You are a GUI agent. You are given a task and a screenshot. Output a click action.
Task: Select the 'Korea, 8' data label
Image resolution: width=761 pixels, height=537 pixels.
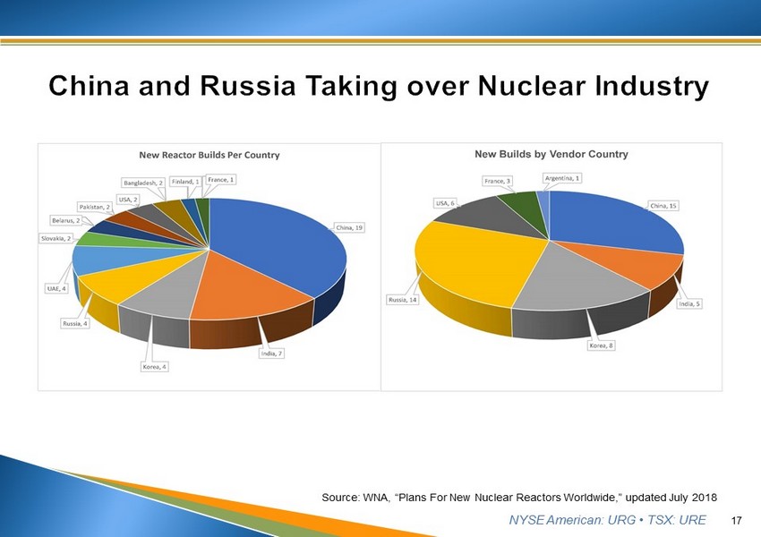click(600, 345)
